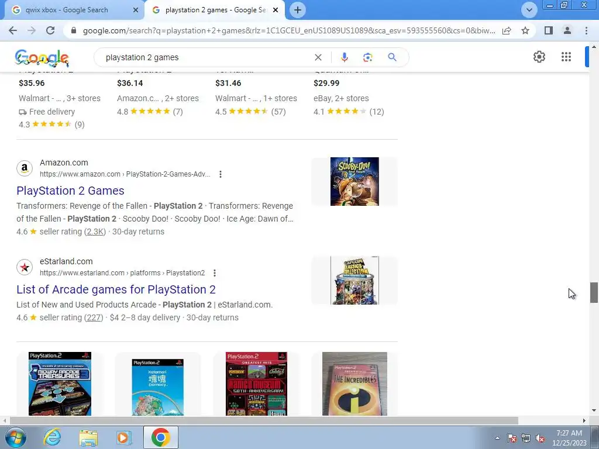Go back to the previous page
The height and width of the screenshot is (449, 599).
tap(13, 30)
